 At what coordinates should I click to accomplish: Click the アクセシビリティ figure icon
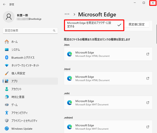[7, 113]
